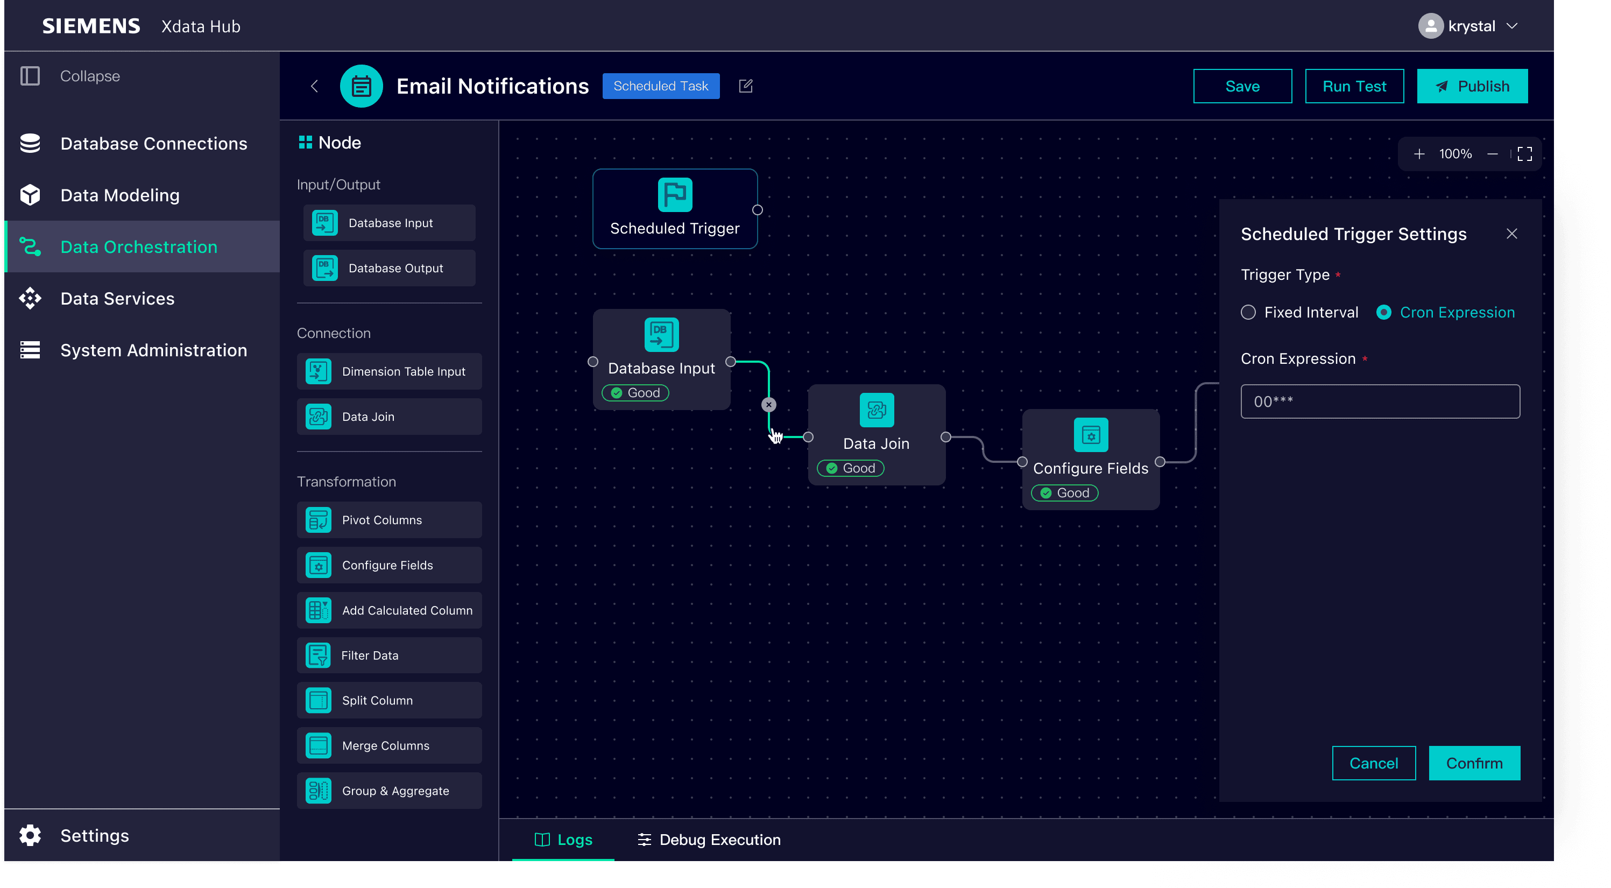Click the Publish button

(x=1472, y=86)
